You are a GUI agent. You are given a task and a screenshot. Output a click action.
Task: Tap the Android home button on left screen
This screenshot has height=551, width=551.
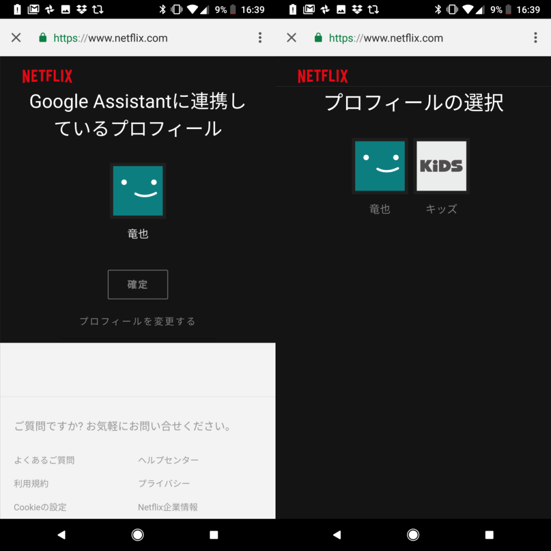coord(137,535)
